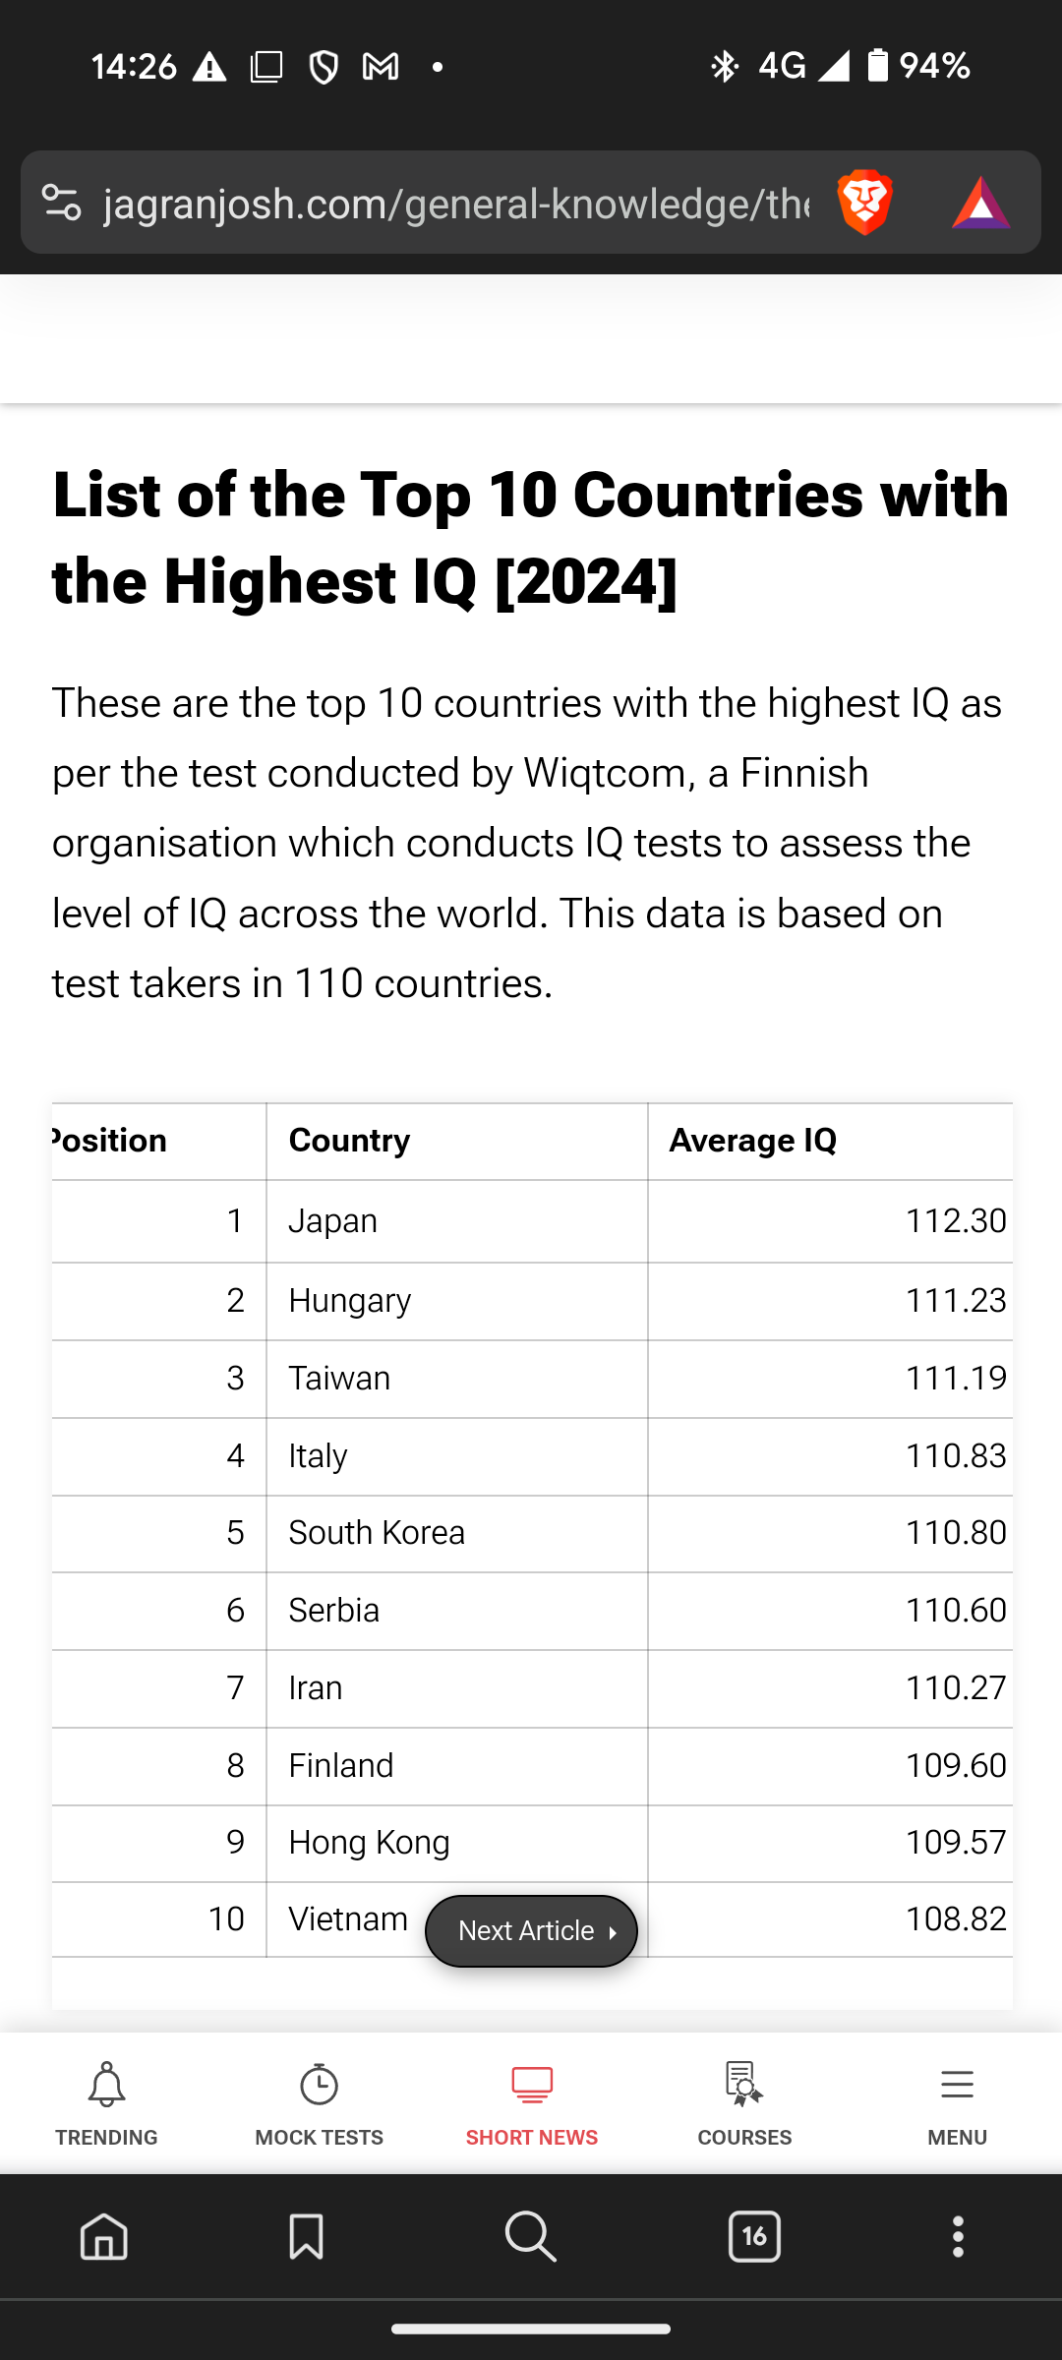
Task: Open the Trending bell tab
Action: (x=106, y=2102)
